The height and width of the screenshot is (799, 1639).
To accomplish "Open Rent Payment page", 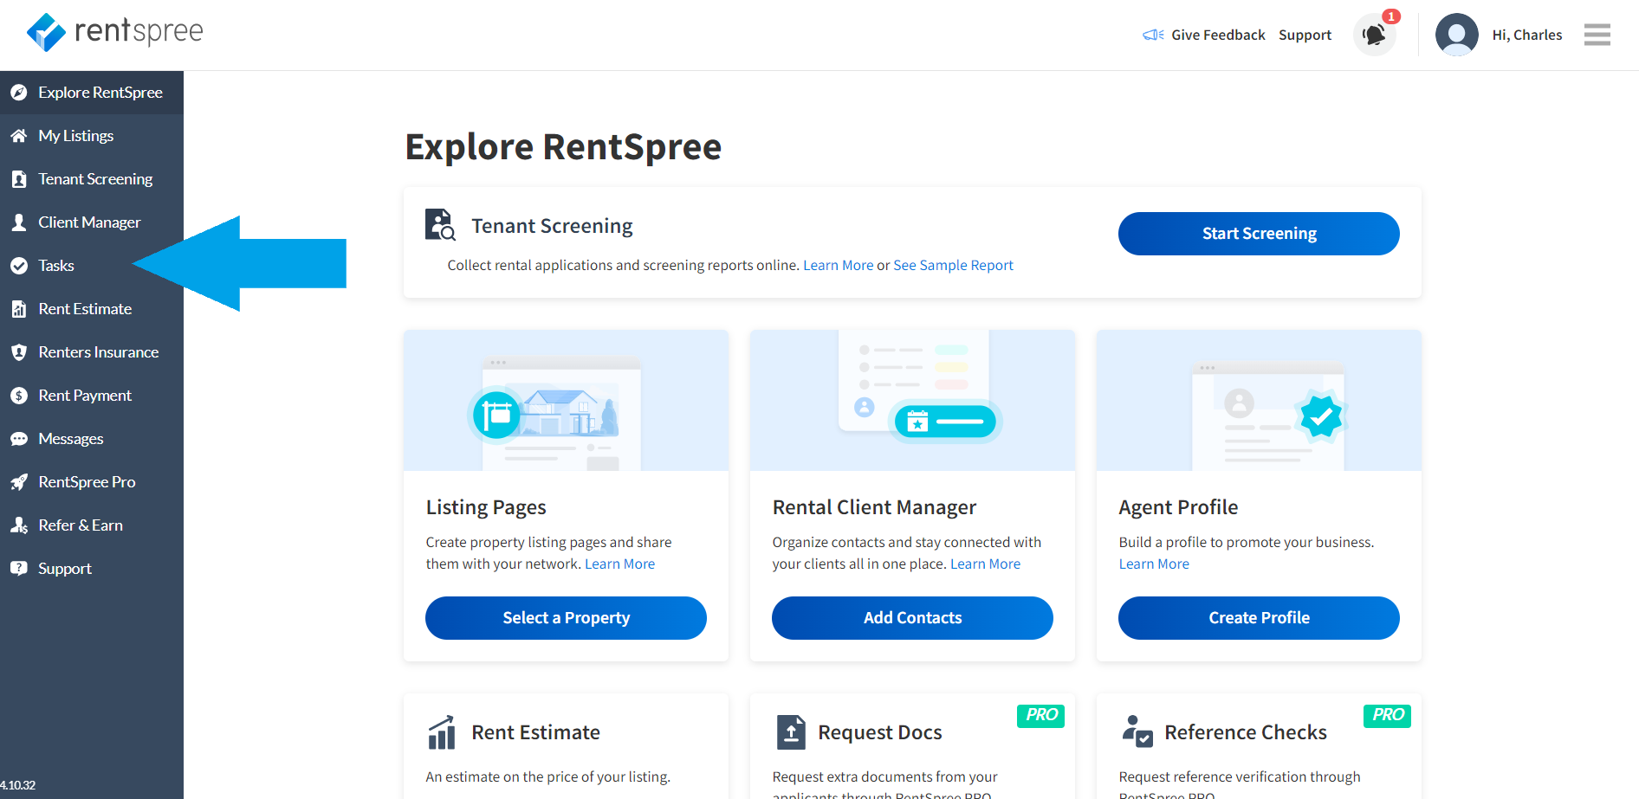I will click(x=92, y=396).
